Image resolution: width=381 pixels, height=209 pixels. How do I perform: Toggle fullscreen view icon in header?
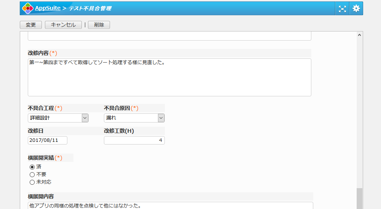click(x=342, y=9)
